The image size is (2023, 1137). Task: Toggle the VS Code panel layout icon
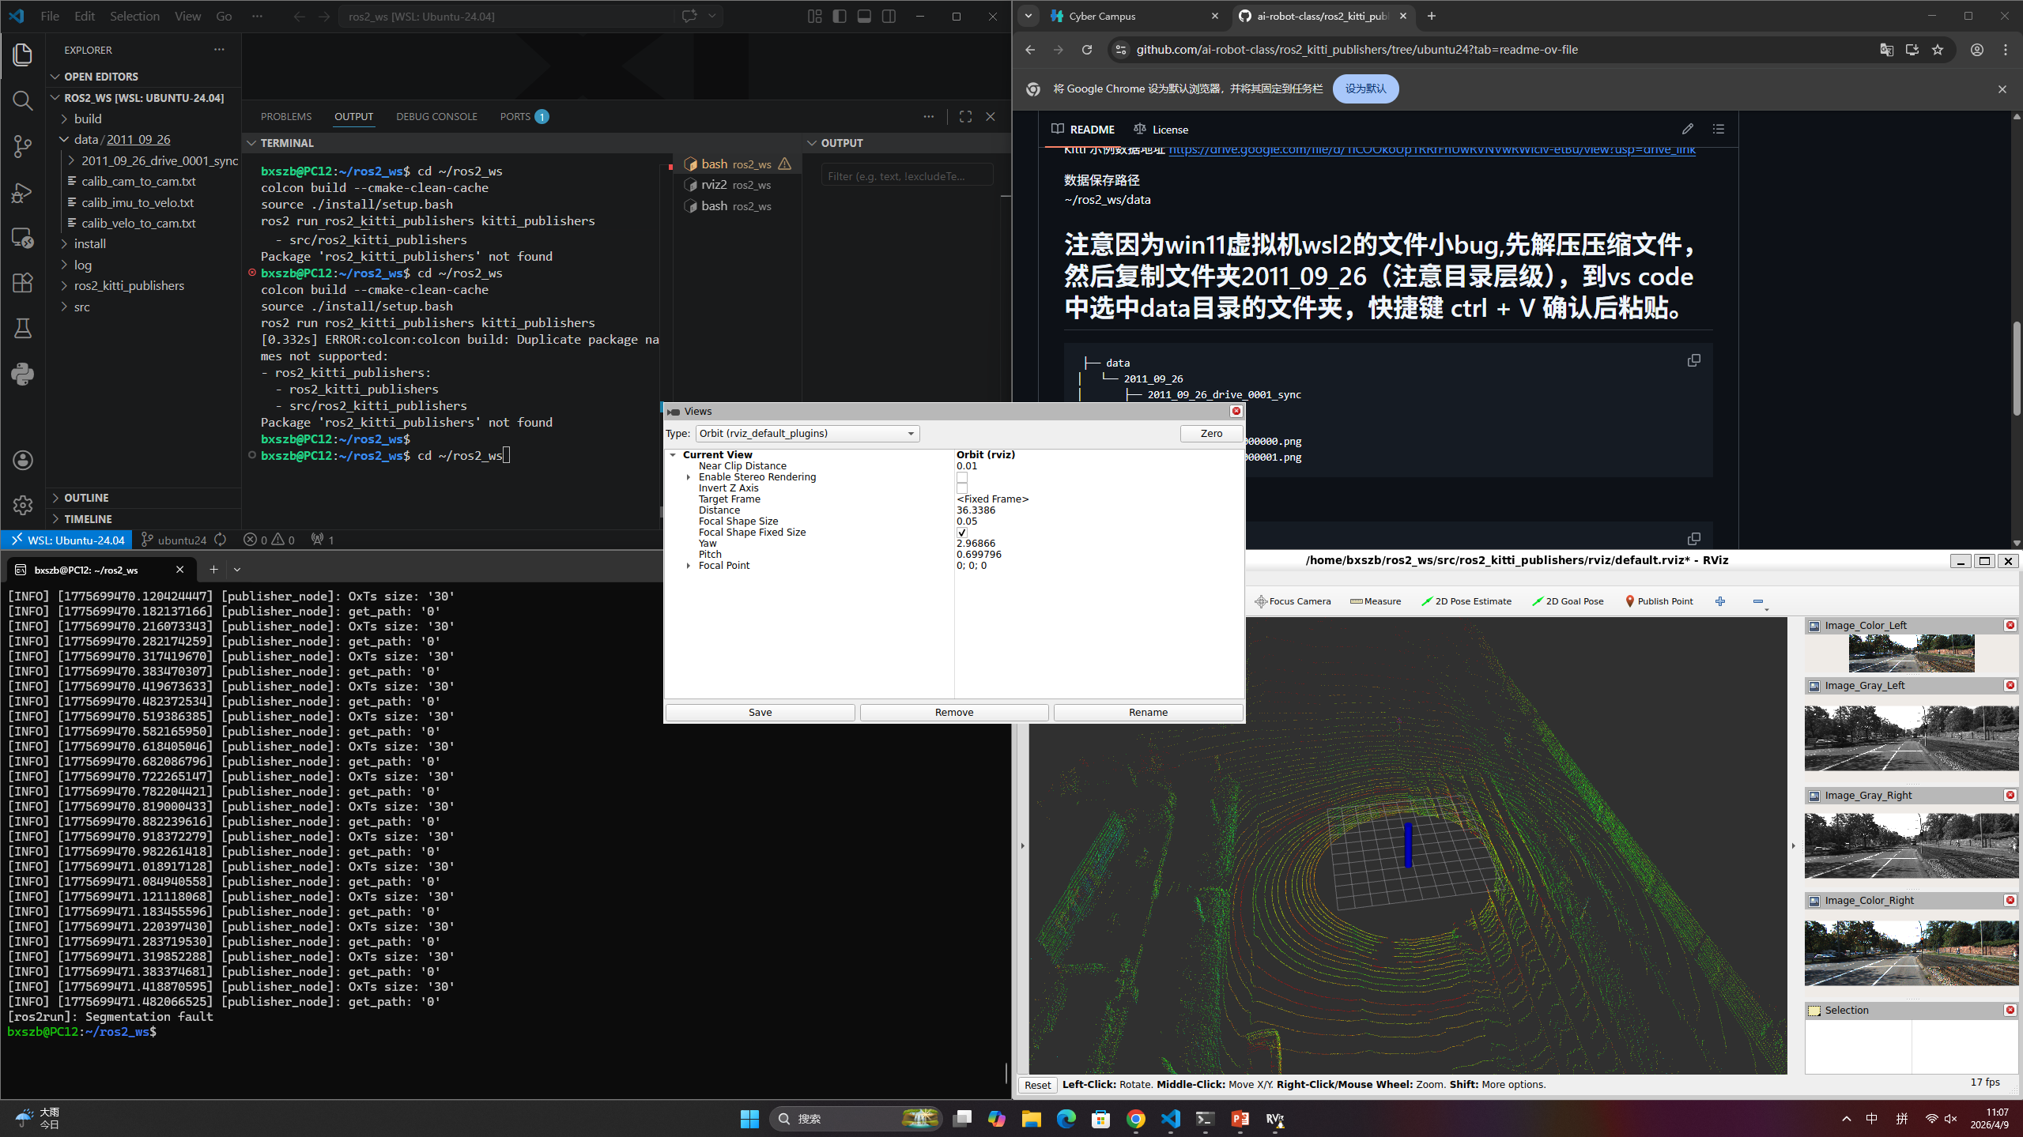point(864,16)
